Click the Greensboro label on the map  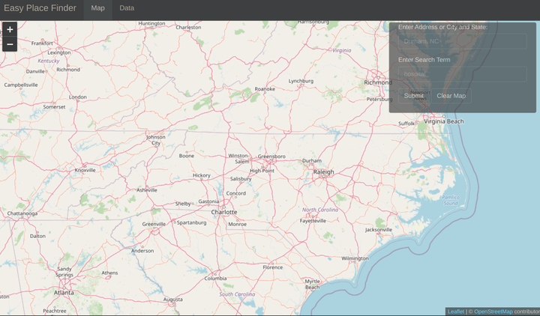[x=271, y=157]
